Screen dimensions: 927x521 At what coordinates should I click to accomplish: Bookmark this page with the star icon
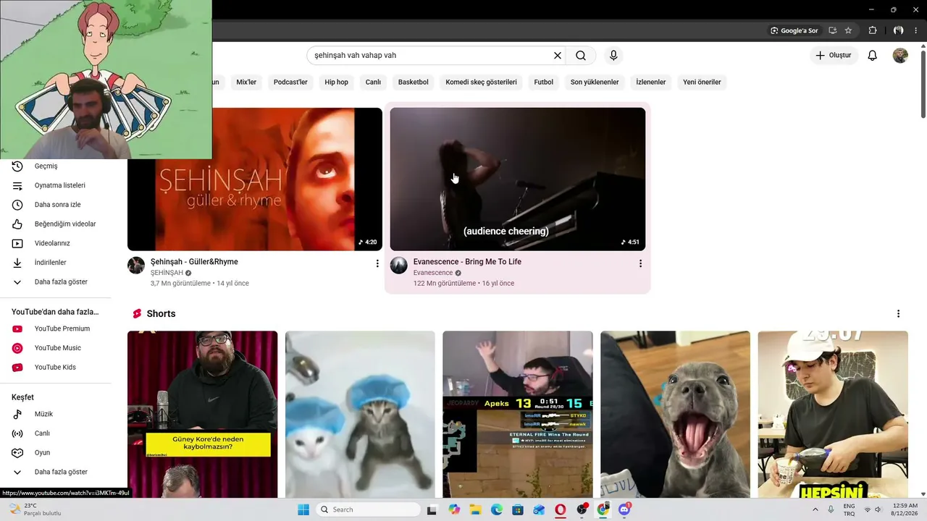[x=848, y=30]
